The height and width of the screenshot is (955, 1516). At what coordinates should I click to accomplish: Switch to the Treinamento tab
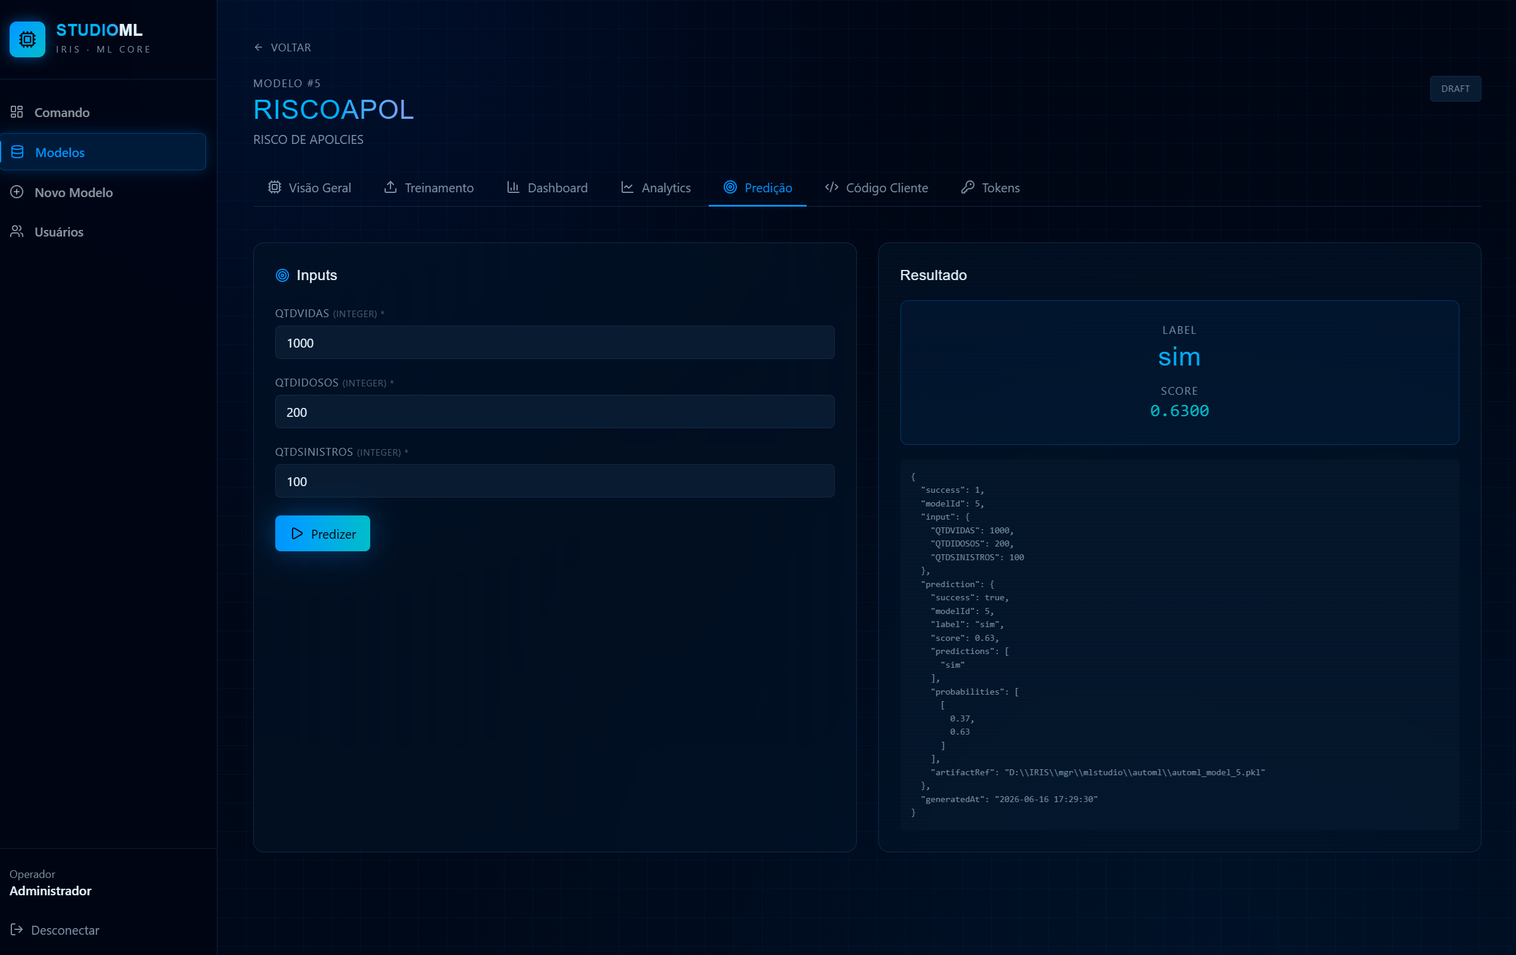pos(429,188)
